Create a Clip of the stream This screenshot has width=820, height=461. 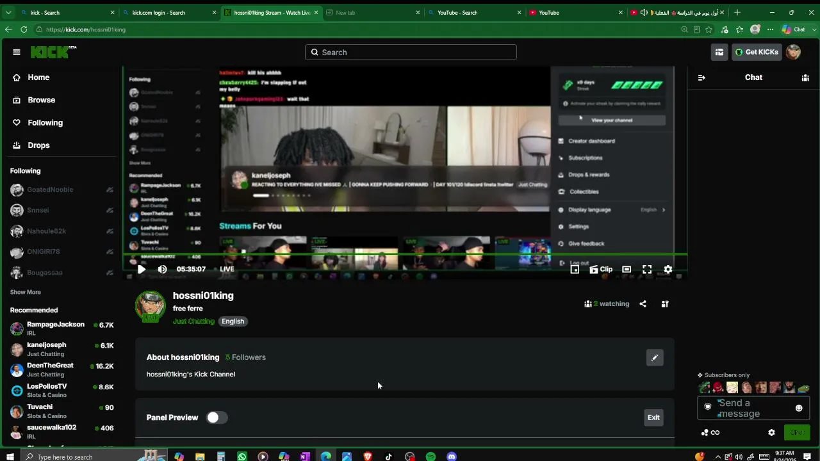point(601,270)
